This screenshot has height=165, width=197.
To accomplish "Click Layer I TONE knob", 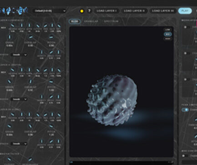I will 58,52.
